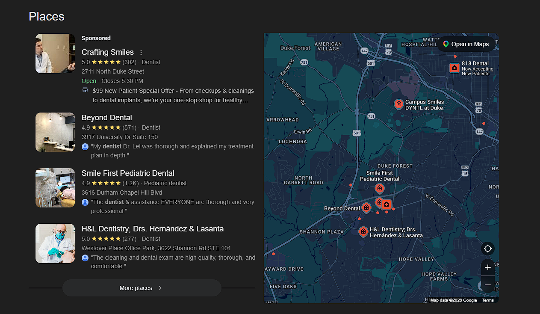
Task: Open the Crafting Smiles listing title
Action: (108, 52)
